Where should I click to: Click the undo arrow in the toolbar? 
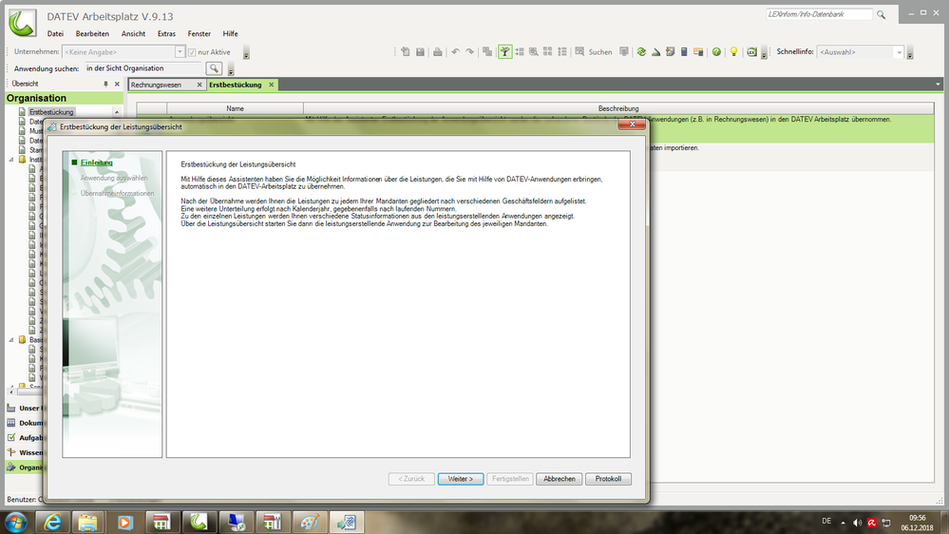click(455, 52)
